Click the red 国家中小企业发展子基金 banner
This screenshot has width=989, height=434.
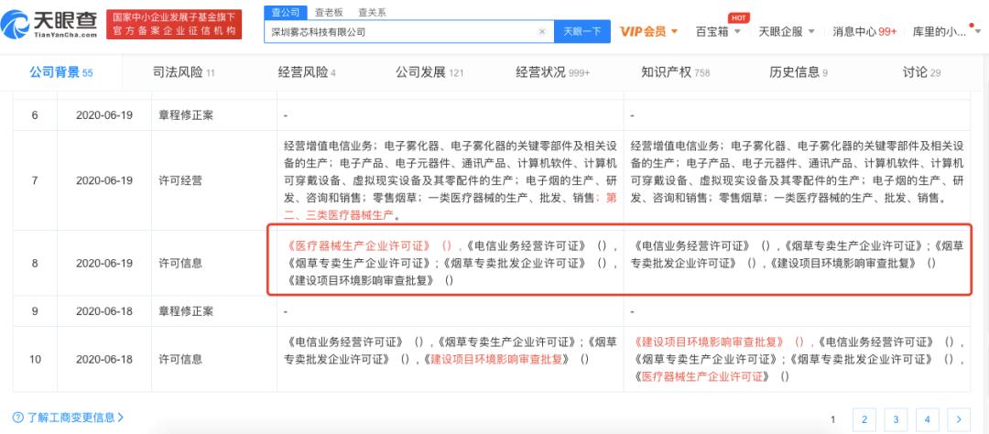(x=174, y=25)
